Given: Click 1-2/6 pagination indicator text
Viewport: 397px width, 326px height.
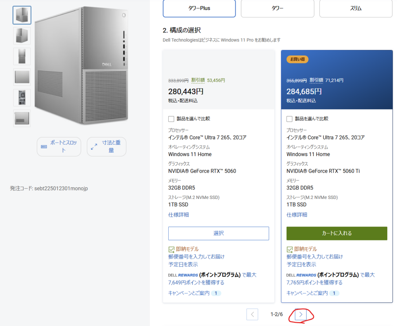Looking at the screenshot, I should (x=276, y=314).
